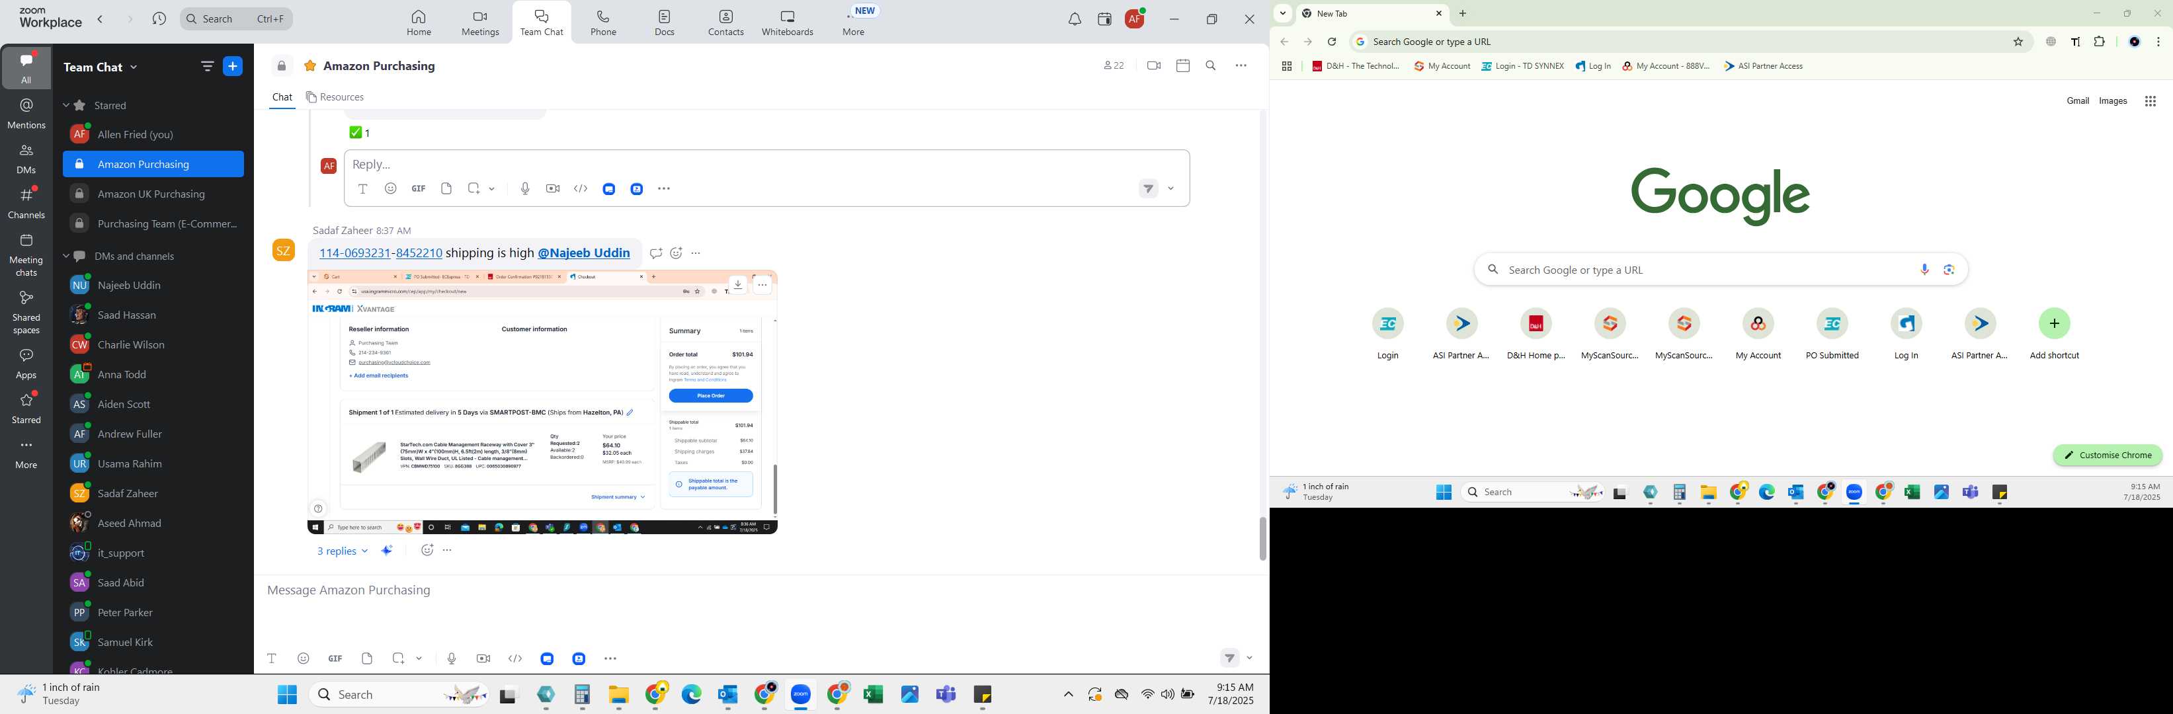The image size is (2173, 714).
Task: View the 22 channel members
Action: tap(1114, 65)
